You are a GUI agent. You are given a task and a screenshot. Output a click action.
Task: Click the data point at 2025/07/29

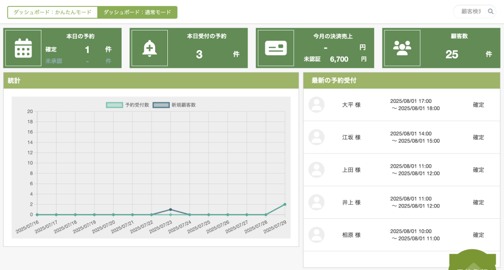tap(285, 205)
